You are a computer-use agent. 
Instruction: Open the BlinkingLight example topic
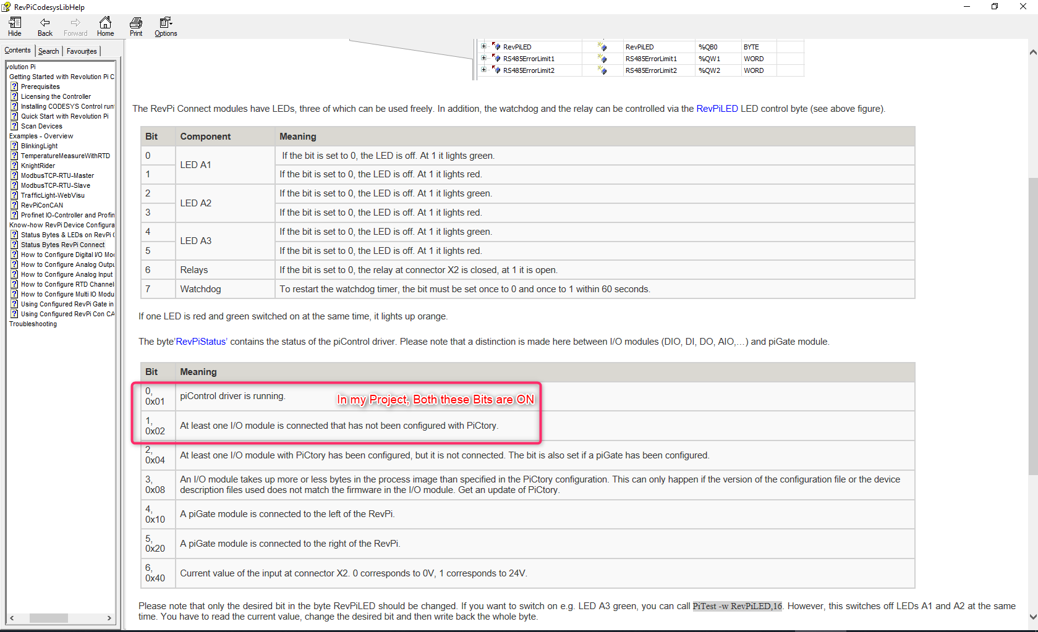tap(39, 146)
